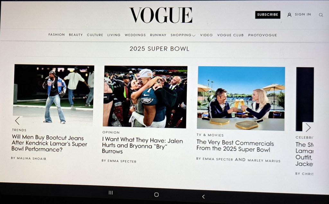
Task: Expand the Shopping dropdown menu
Action: coord(183,35)
